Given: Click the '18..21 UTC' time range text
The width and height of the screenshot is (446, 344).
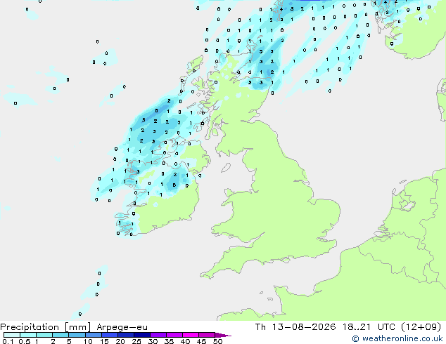Looking at the screenshot, I should (369, 327).
